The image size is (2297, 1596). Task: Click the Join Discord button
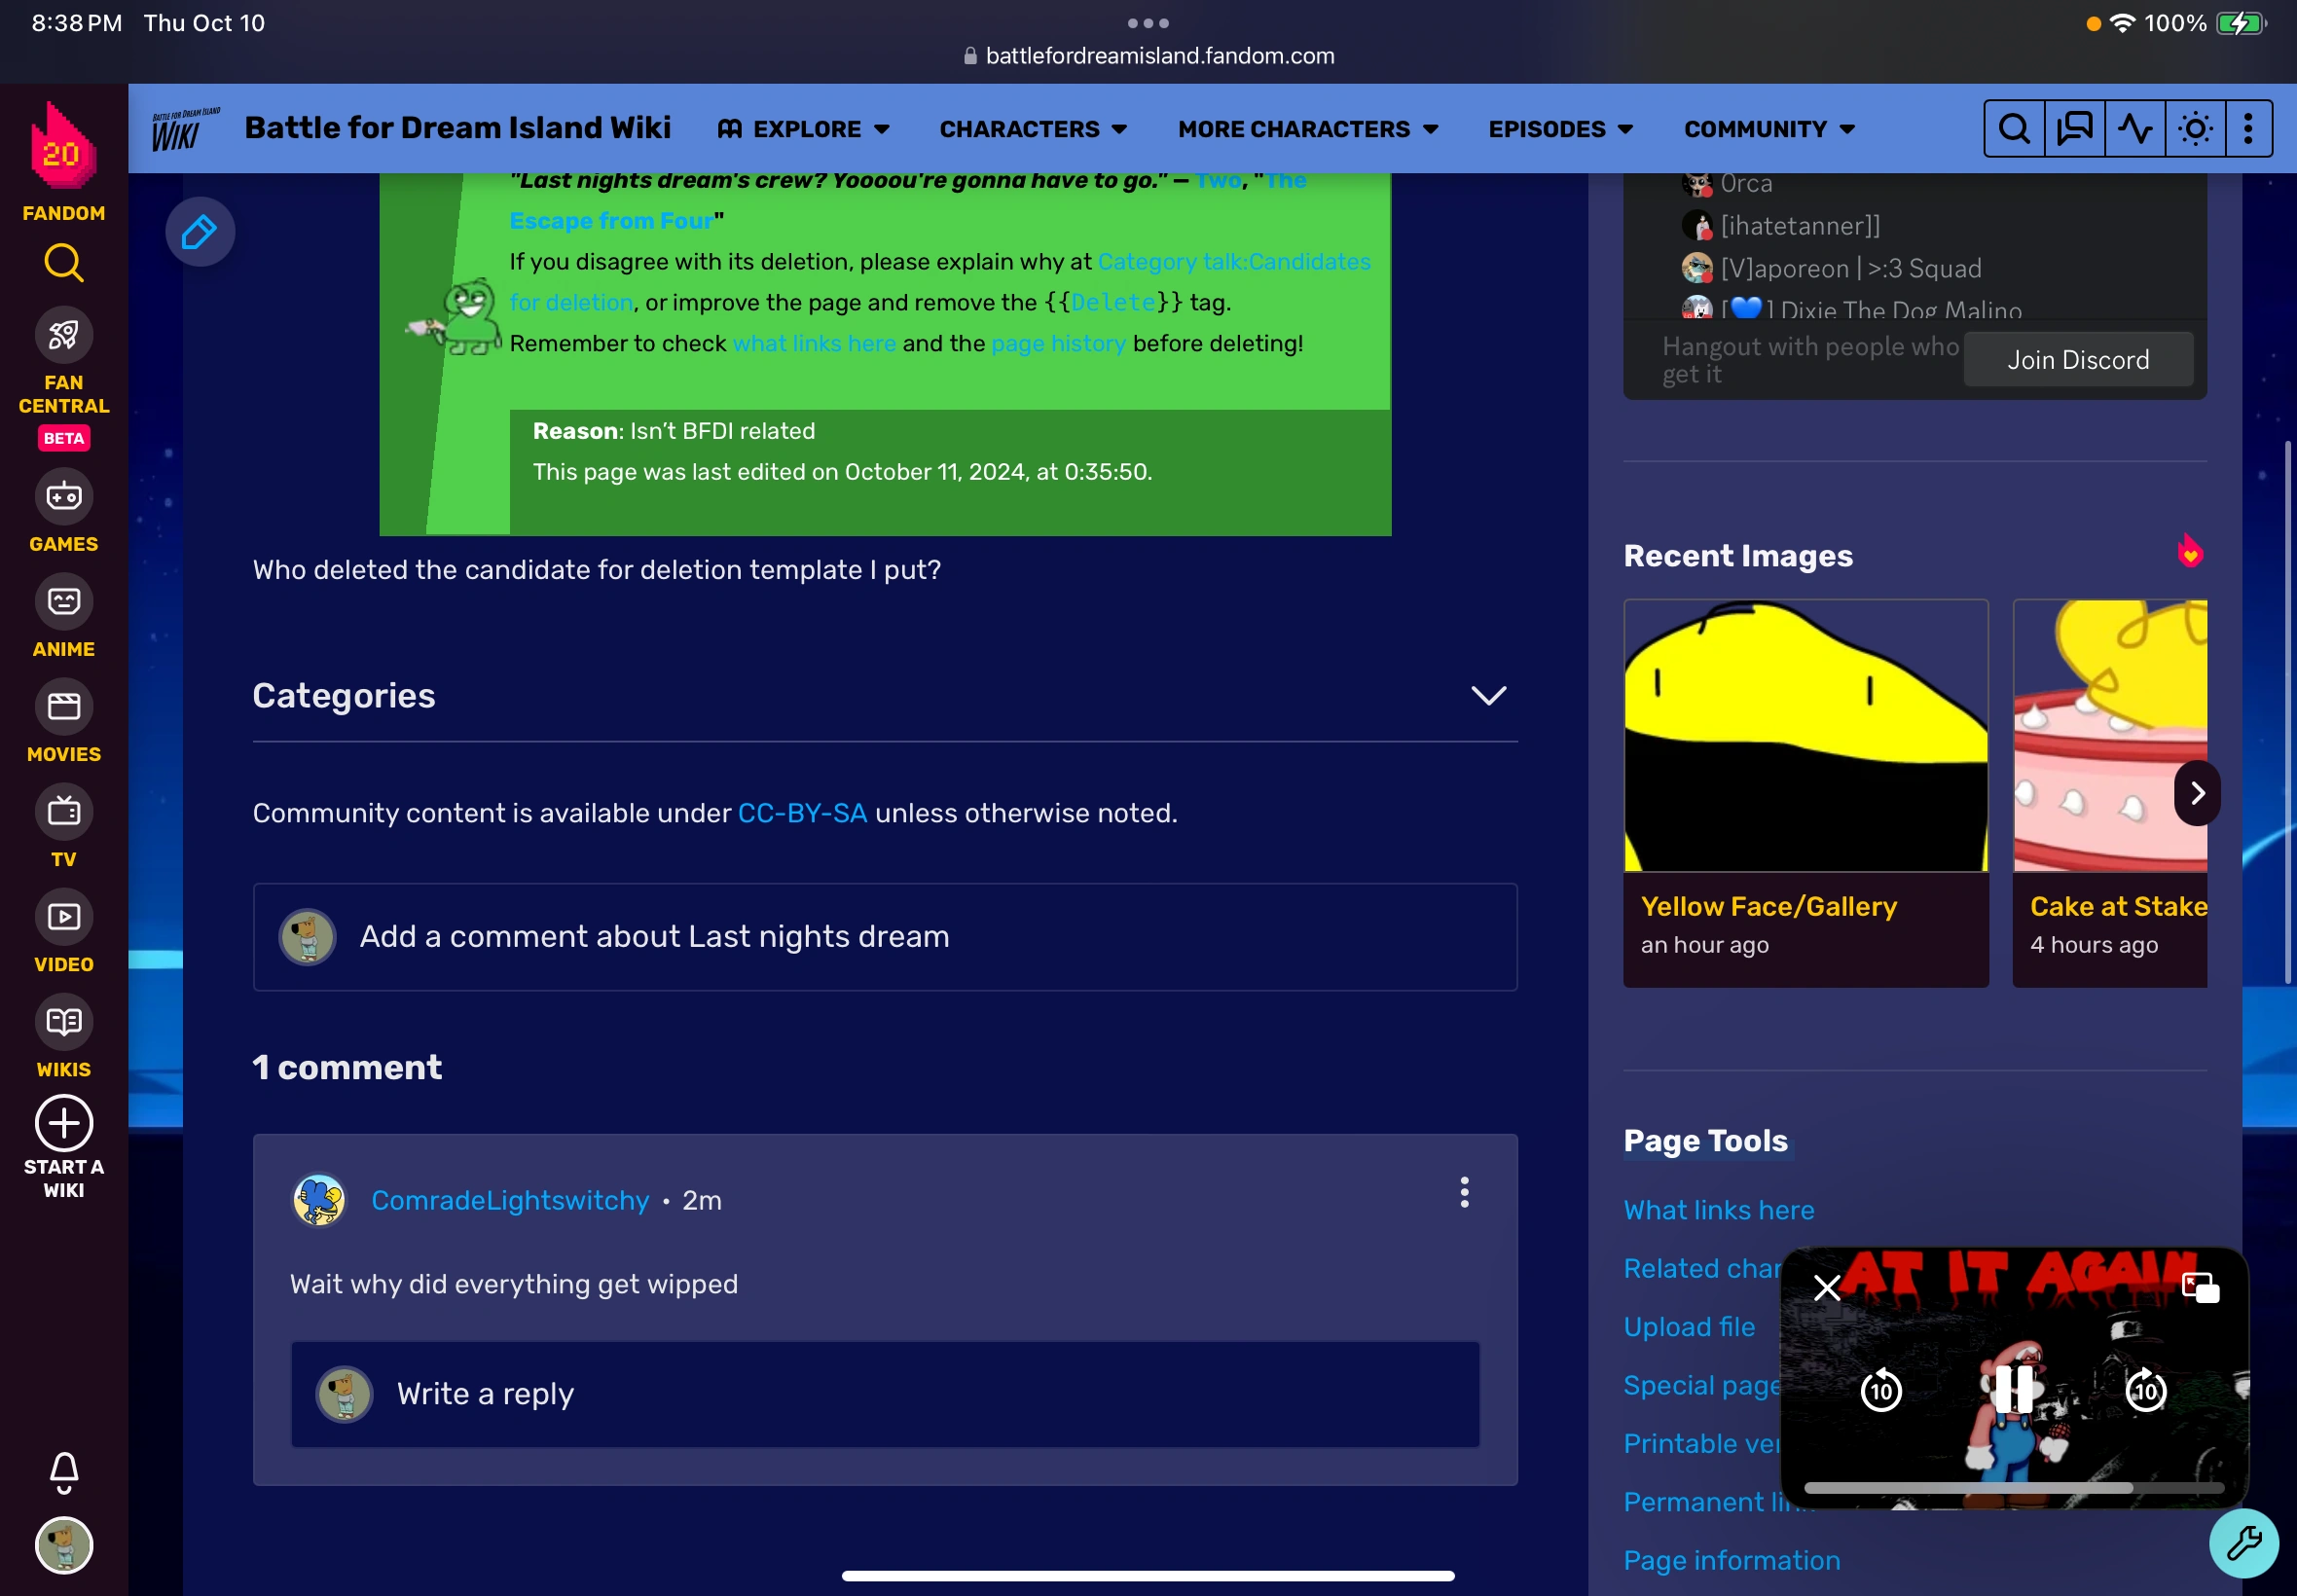point(2077,360)
